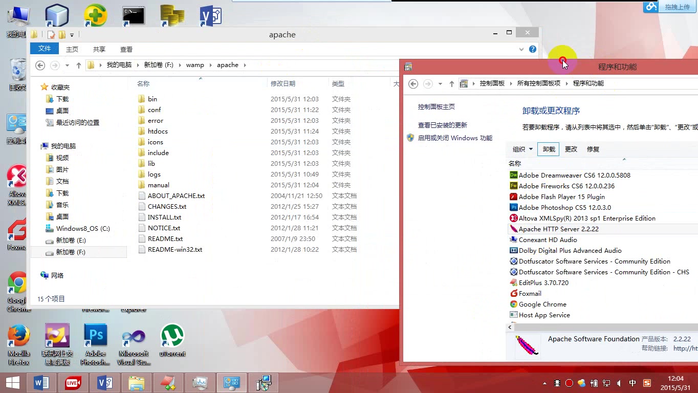Open volume speaker tray icon
Viewport: 698px width, 393px height.
[619, 383]
